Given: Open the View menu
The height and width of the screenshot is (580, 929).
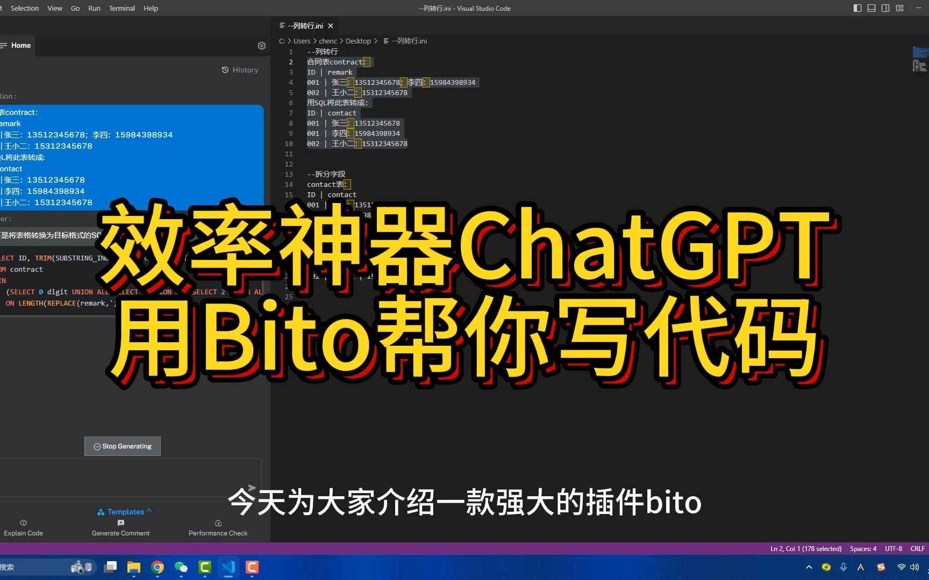Looking at the screenshot, I should (55, 8).
